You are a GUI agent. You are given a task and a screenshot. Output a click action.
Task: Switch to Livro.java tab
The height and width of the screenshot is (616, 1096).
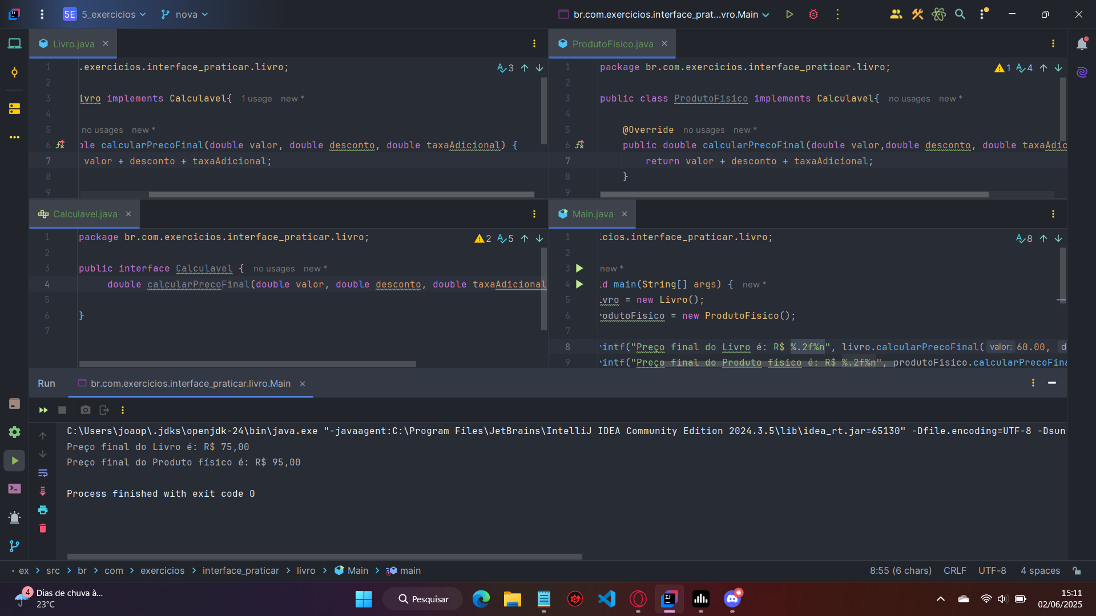coord(73,44)
